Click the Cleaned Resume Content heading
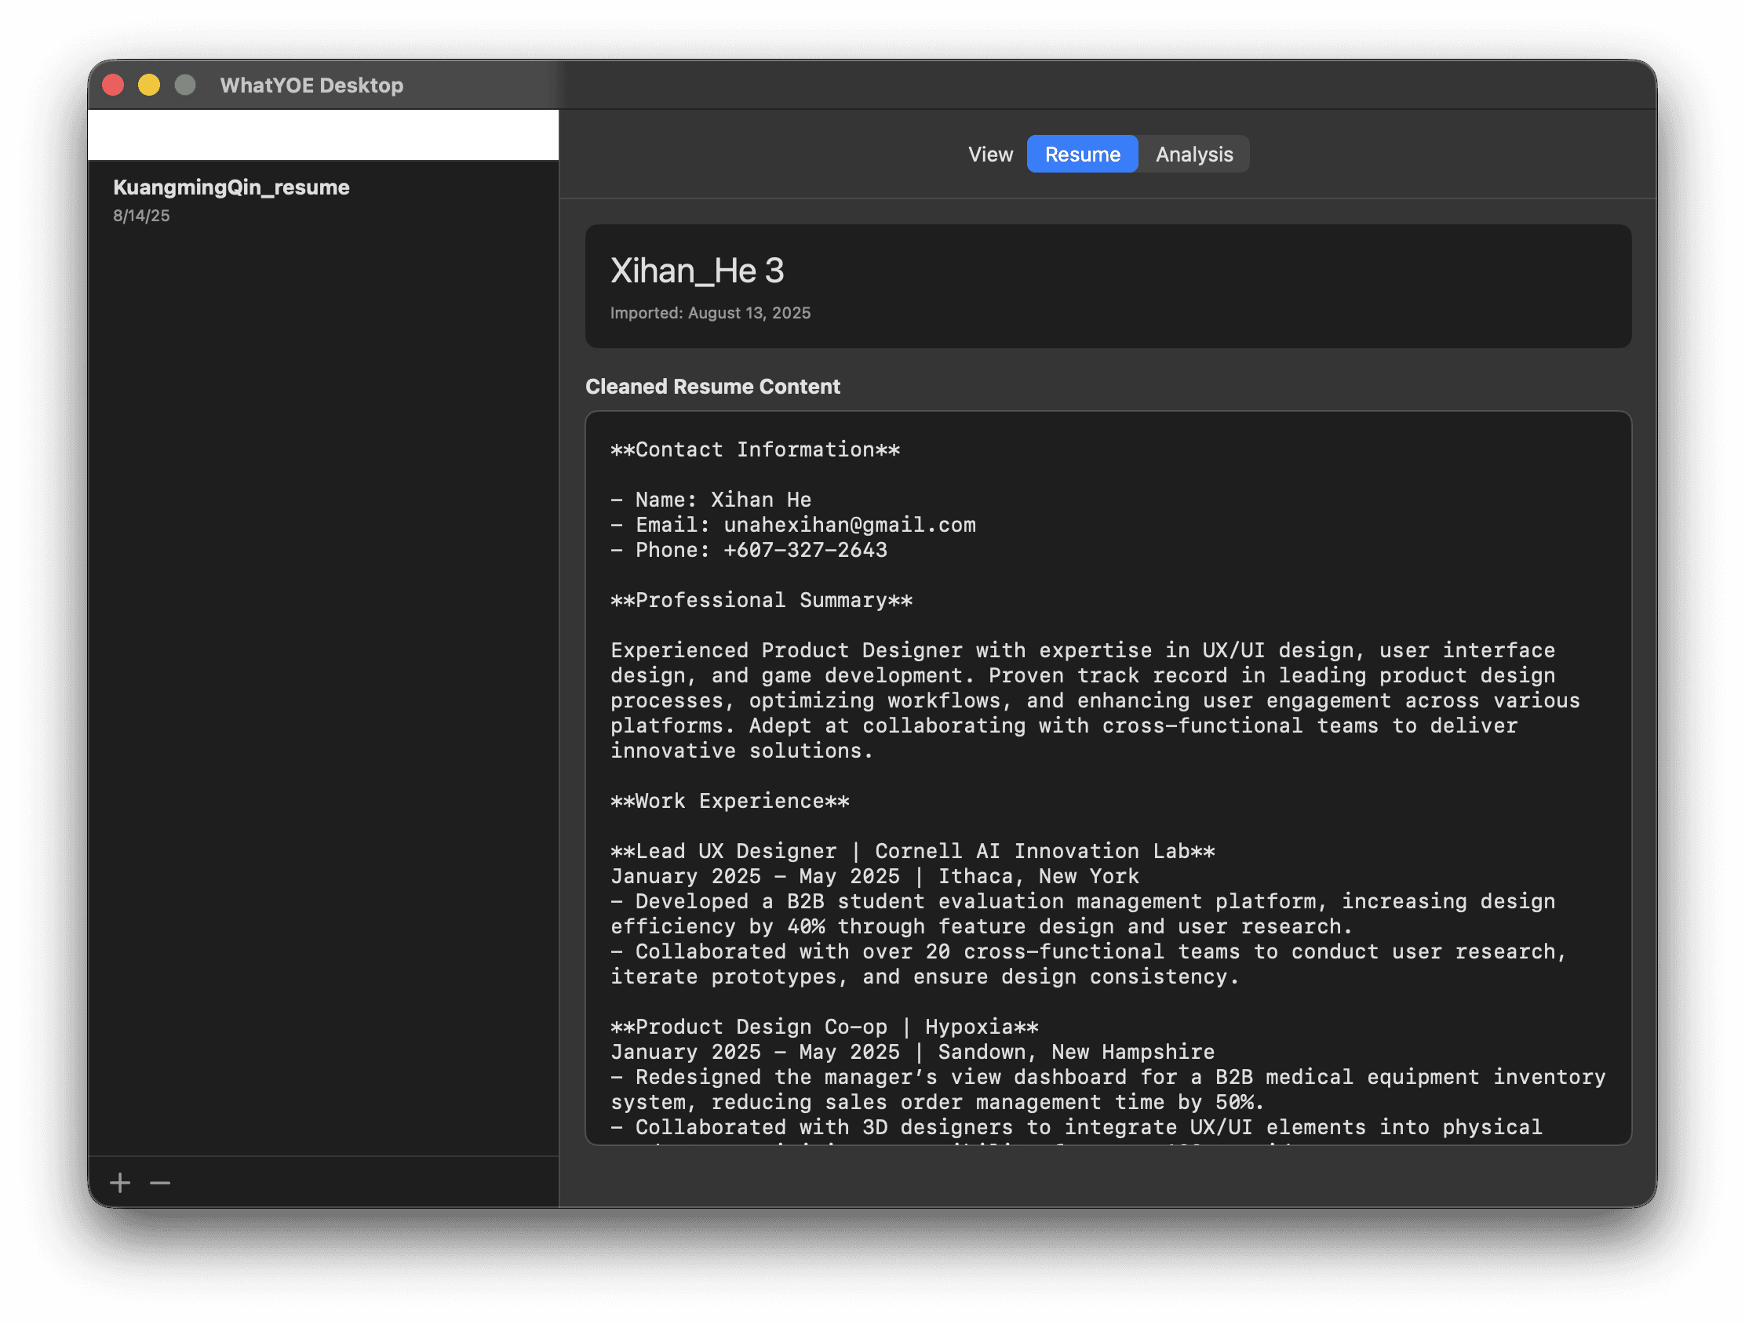The height and width of the screenshot is (1324, 1745). tap(712, 387)
